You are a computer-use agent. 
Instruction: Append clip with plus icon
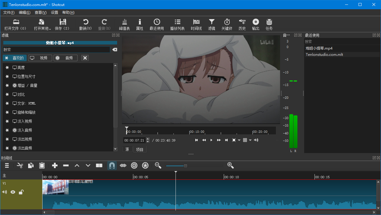tap(55, 165)
